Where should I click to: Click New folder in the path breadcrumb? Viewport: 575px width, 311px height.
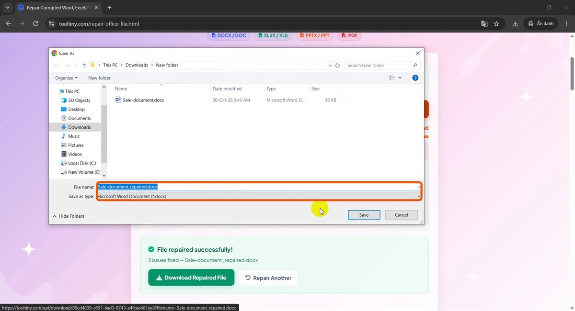click(x=167, y=65)
